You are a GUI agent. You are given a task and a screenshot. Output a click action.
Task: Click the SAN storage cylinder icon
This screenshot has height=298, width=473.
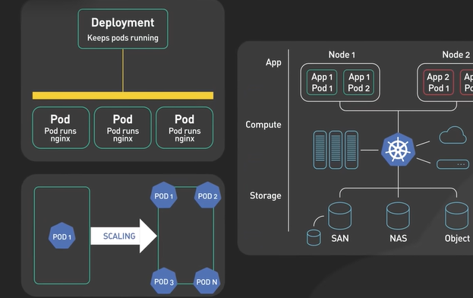coord(339,216)
